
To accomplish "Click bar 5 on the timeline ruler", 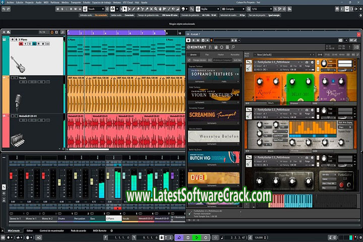I will (x=117, y=33).
